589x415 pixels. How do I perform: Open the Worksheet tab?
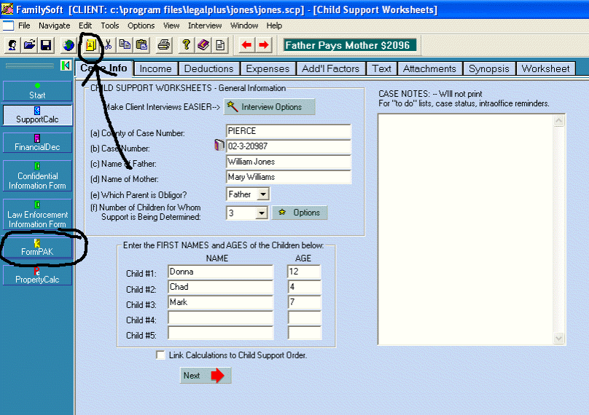pyautogui.click(x=545, y=68)
